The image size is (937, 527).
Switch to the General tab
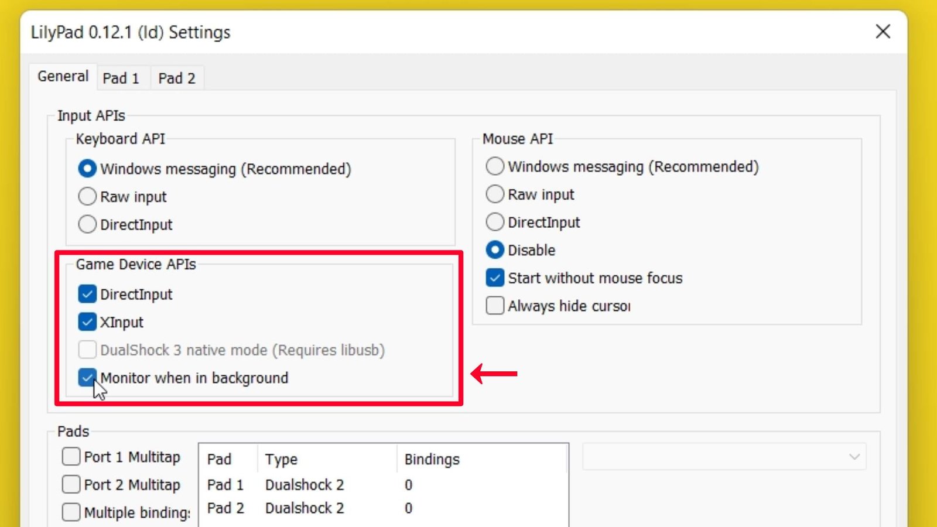(x=63, y=77)
